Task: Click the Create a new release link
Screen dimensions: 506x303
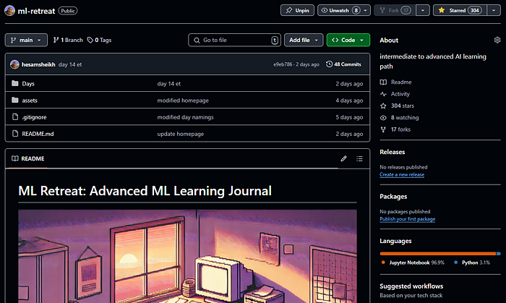Action: pos(402,174)
